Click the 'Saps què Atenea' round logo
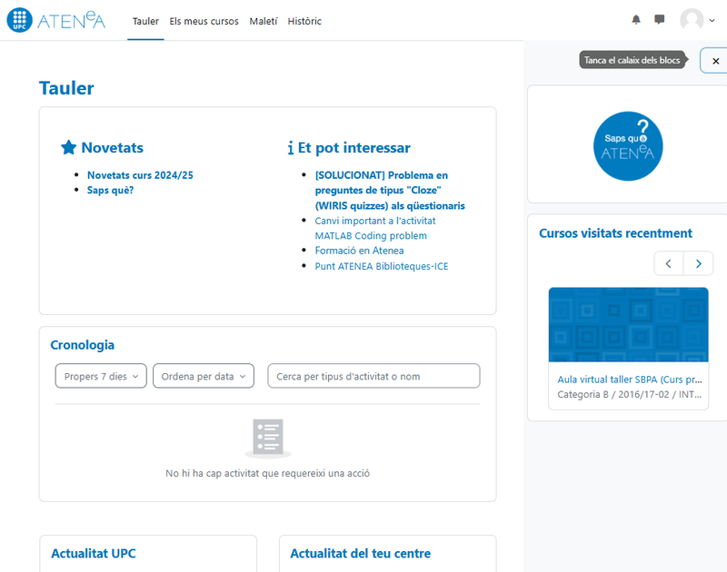 (x=627, y=146)
